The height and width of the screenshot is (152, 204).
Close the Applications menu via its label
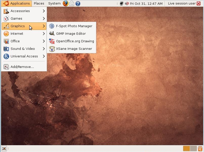click(x=20, y=3)
